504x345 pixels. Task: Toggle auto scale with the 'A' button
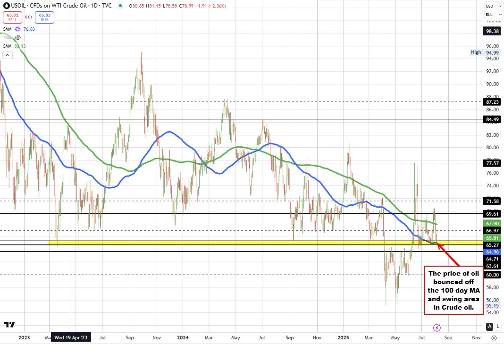(489, 326)
